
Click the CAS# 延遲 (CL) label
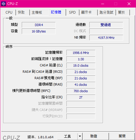[x=51, y=65]
